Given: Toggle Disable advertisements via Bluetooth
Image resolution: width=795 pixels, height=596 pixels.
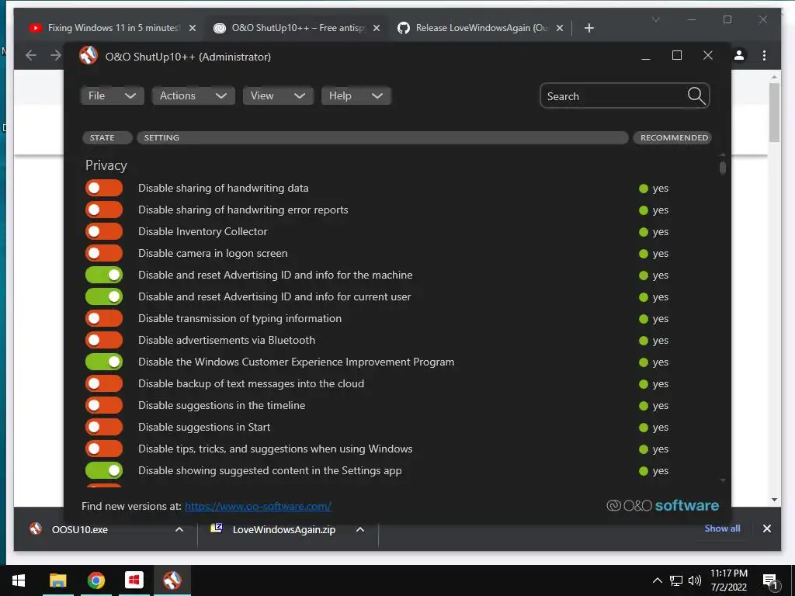Looking at the screenshot, I should point(104,340).
